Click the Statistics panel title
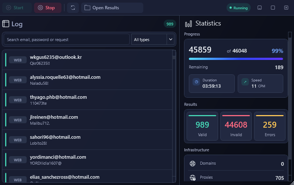 pos(208,23)
